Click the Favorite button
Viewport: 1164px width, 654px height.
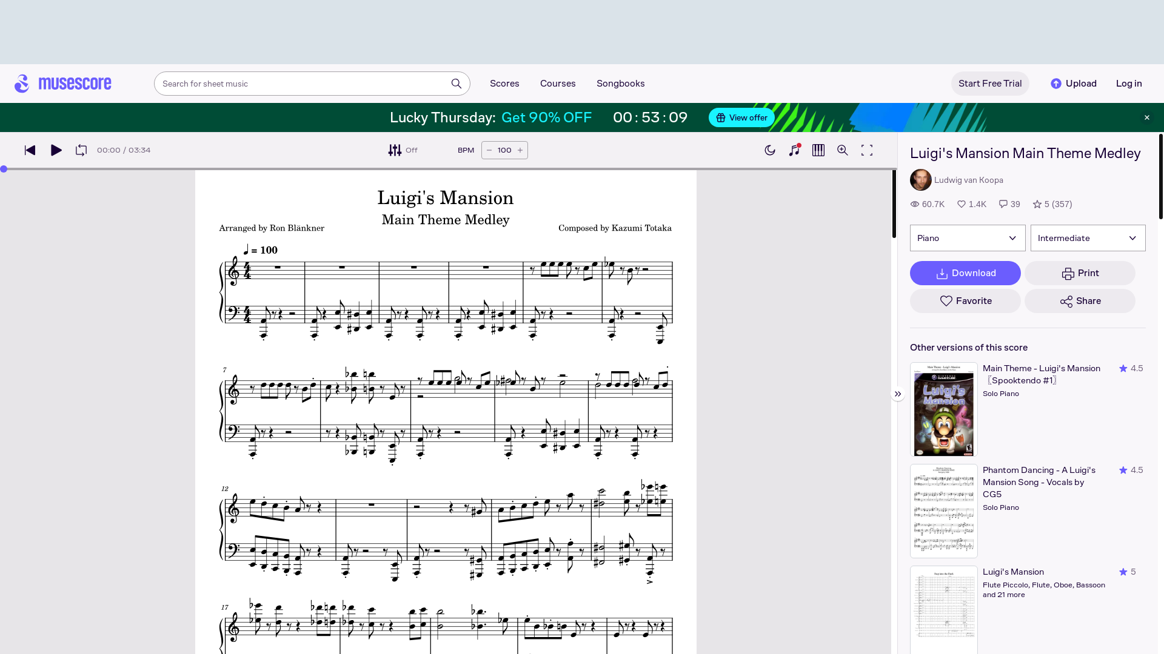pyautogui.click(x=965, y=301)
